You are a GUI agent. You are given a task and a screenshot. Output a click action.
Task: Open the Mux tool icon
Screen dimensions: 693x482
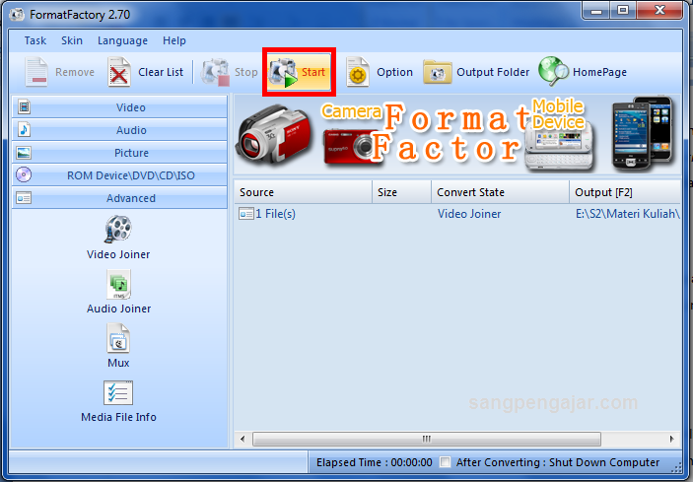pyautogui.click(x=118, y=338)
